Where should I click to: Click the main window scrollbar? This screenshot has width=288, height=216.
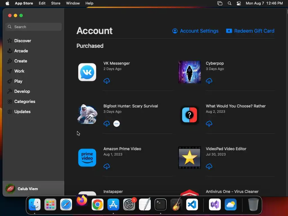(x=287, y=11)
